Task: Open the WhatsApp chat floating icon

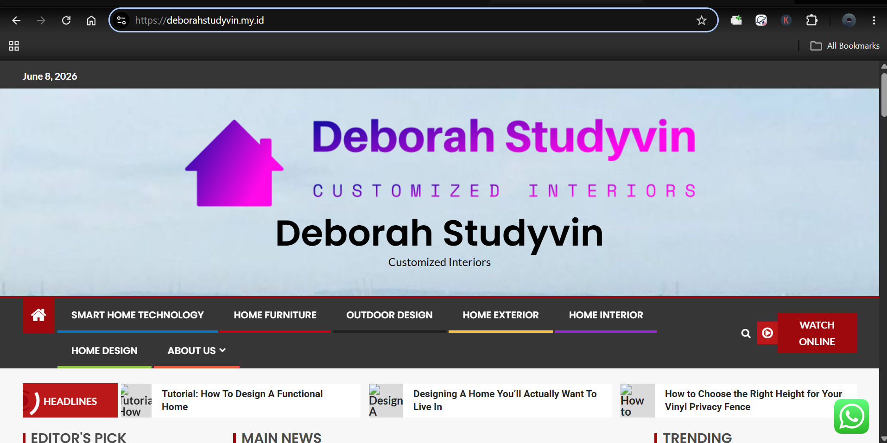Action: click(852, 416)
